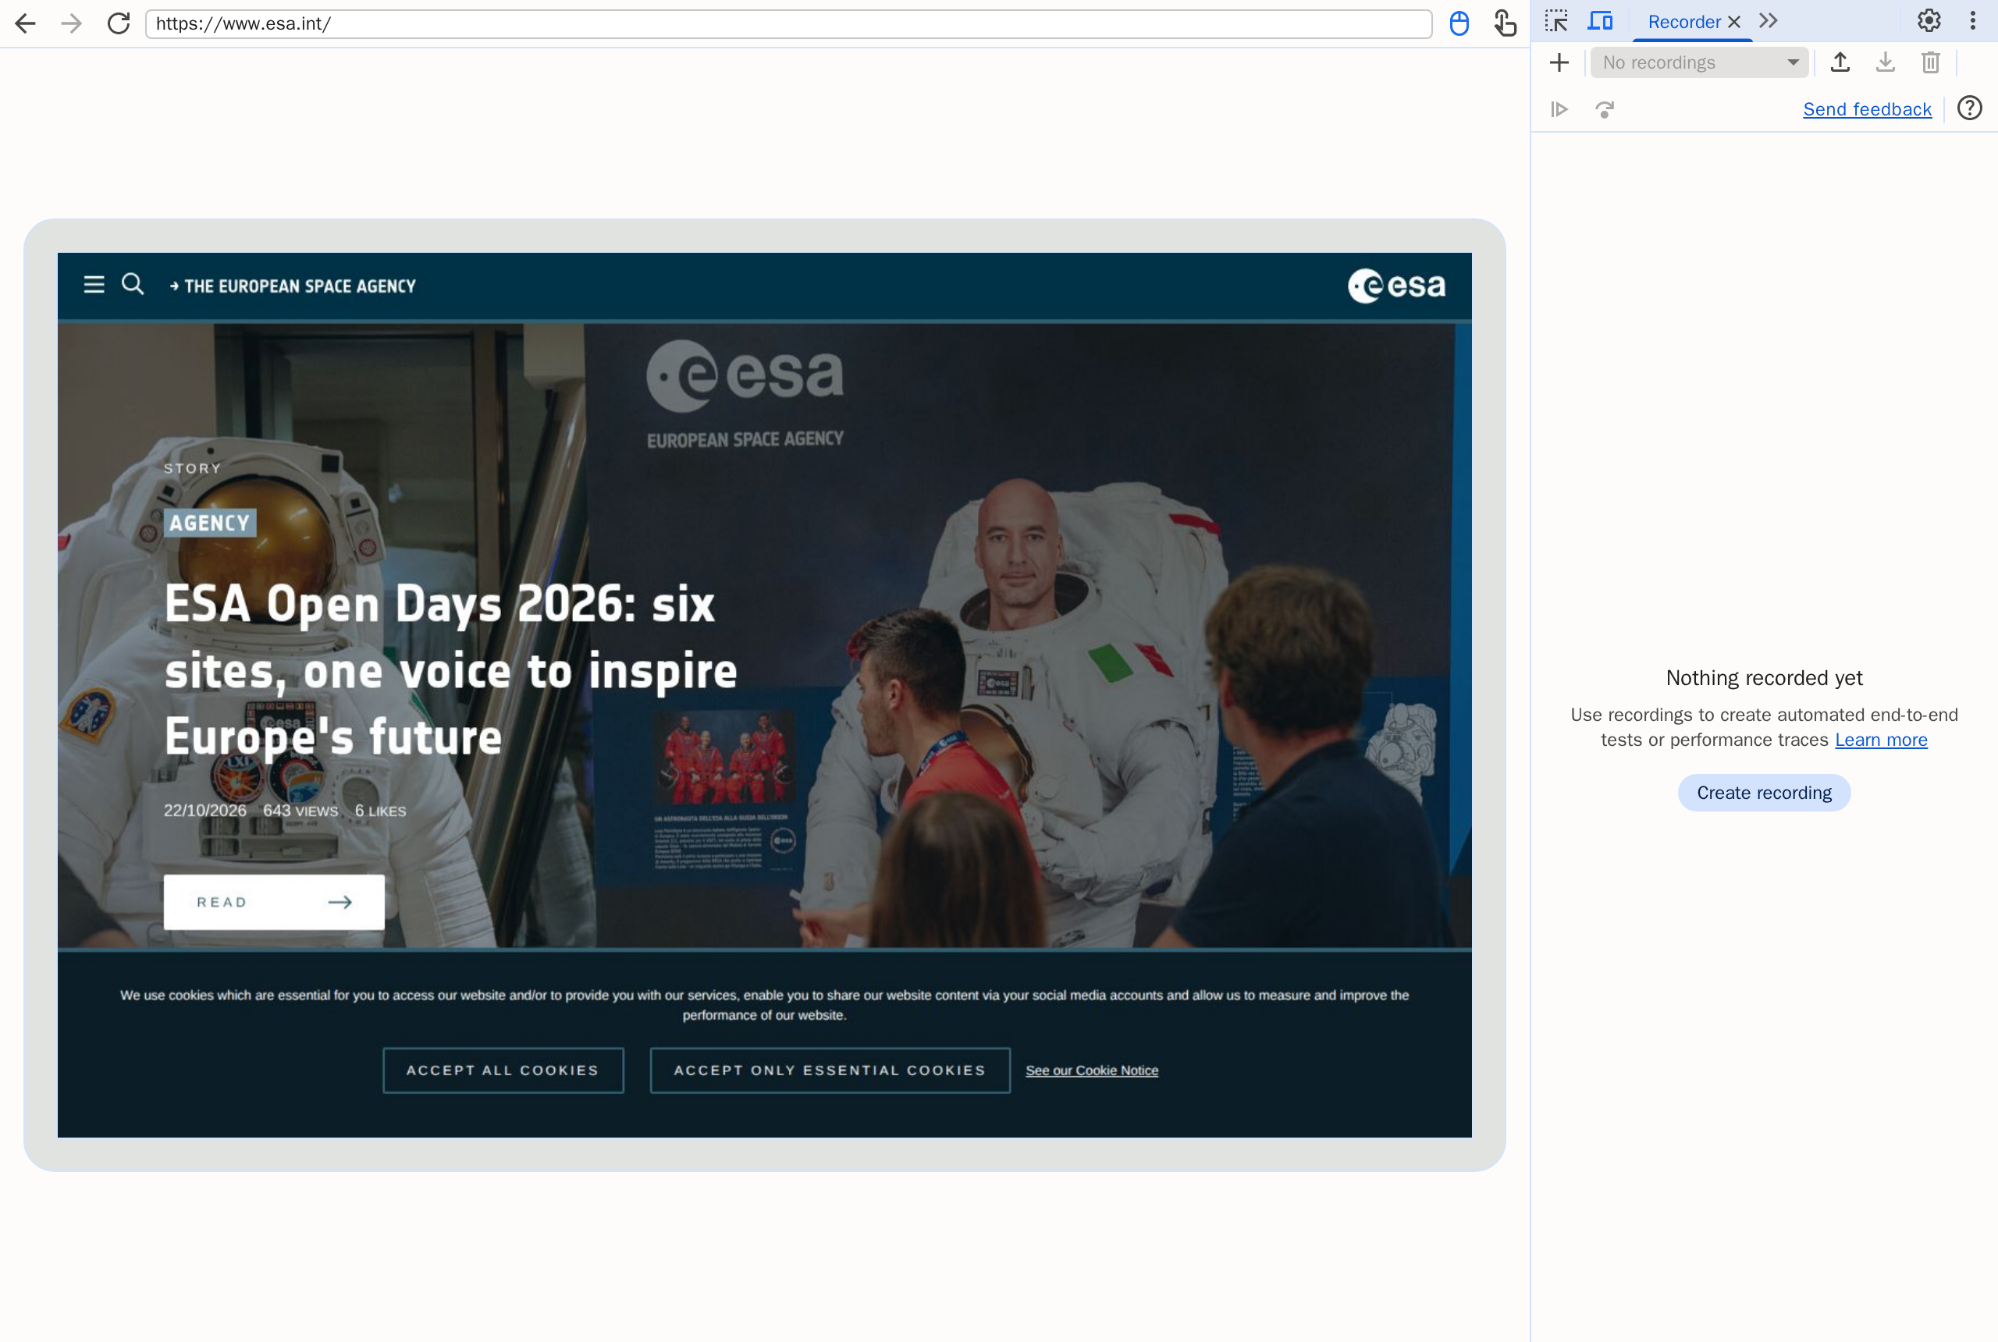Screen dimensions: 1998x1342
Task: Close the Recorder tab
Action: coord(1733,23)
